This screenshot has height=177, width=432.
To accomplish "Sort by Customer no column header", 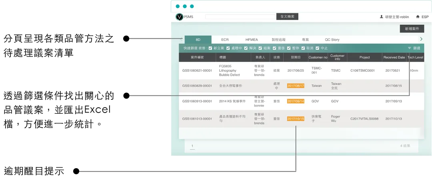I will click(x=318, y=57).
